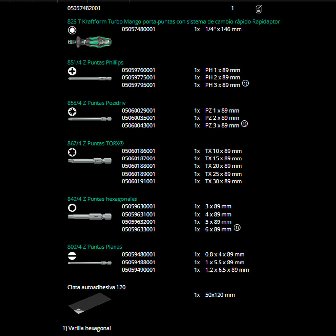Select article number 05060189001
The width and height of the screenshot is (336, 336).
pos(138,174)
